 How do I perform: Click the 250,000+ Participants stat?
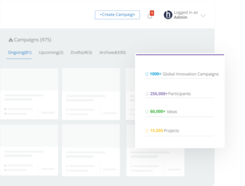pyautogui.click(x=170, y=94)
